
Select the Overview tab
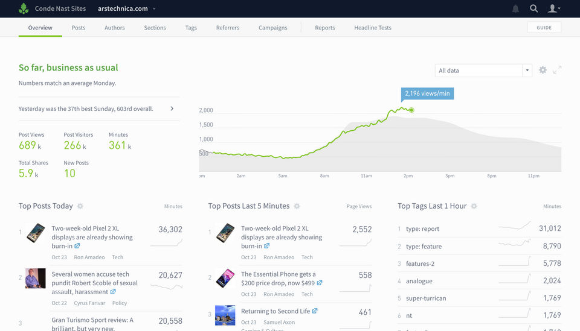click(40, 28)
